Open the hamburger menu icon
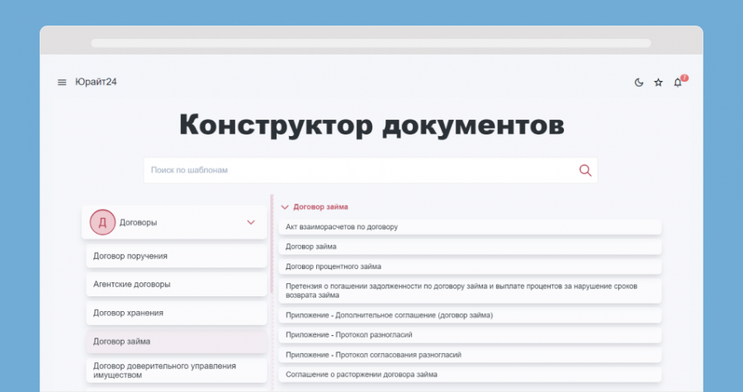Image resolution: width=743 pixels, height=392 pixels. pyautogui.click(x=62, y=83)
